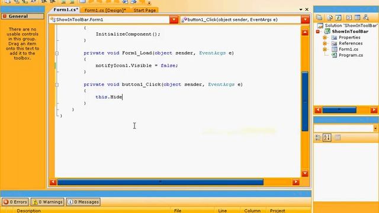Click View Class Diagram icon

[x=366, y=17]
